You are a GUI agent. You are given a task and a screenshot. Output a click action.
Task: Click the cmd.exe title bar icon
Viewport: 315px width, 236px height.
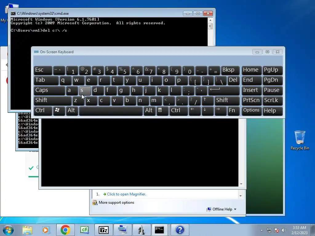click(x=13, y=14)
